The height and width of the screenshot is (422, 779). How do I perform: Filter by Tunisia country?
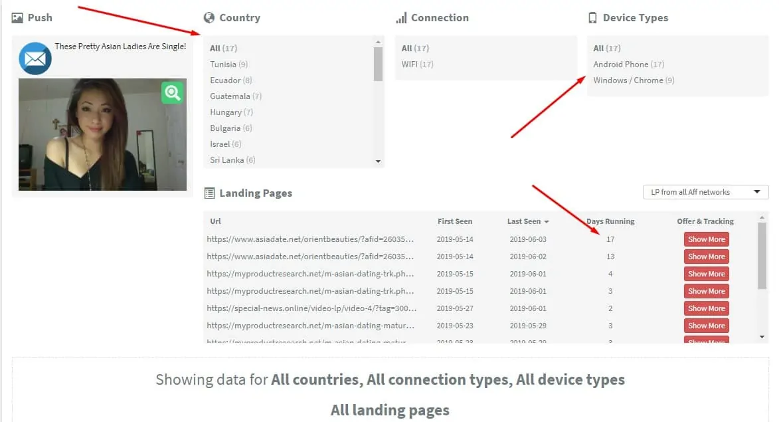point(223,64)
